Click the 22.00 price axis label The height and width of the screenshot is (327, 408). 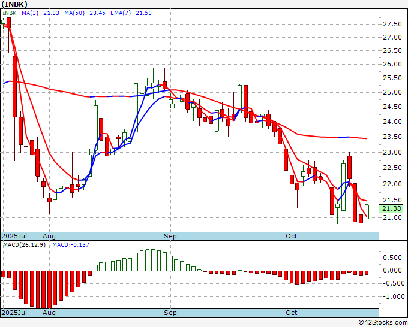pyautogui.click(x=392, y=184)
